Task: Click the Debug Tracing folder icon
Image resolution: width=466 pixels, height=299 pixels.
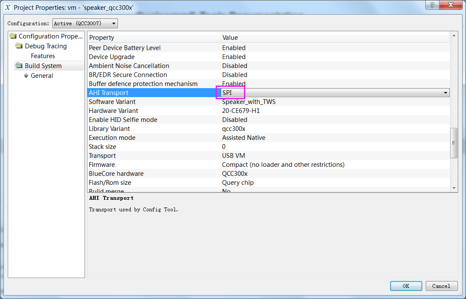Action: (19, 46)
